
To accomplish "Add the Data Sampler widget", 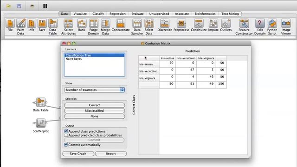I will [137, 23].
